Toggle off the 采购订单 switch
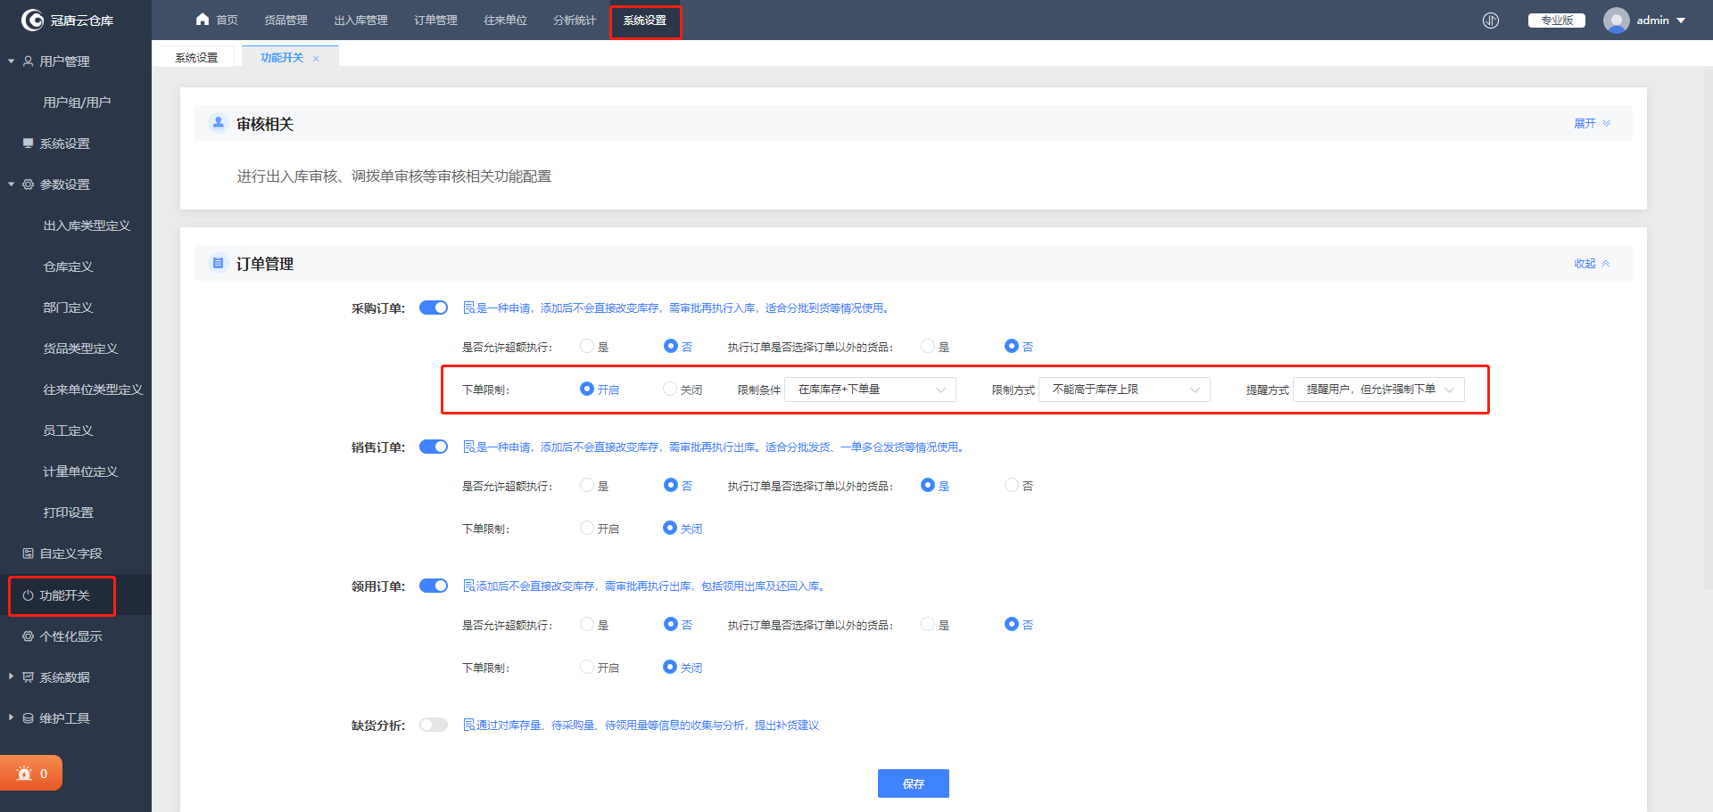 pos(434,308)
